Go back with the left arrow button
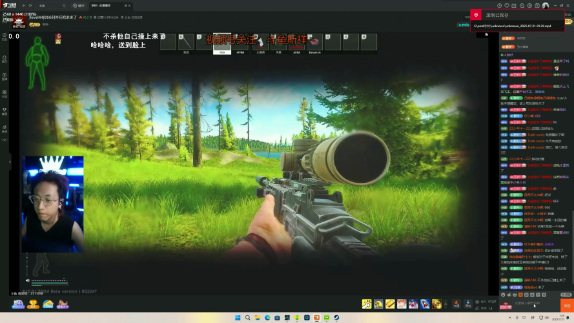574x323 pixels. coord(24,6)
